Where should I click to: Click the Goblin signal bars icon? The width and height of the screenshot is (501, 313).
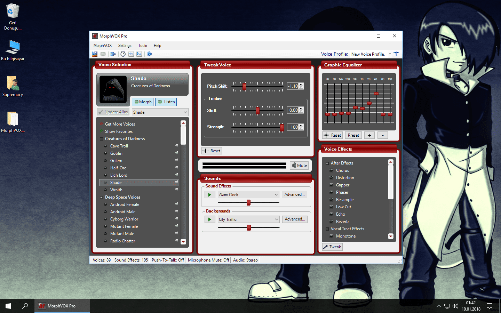pos(176,153)
